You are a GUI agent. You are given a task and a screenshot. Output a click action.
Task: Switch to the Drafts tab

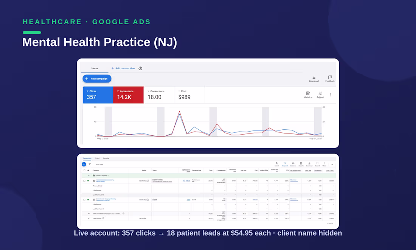(x=97, y=158)
